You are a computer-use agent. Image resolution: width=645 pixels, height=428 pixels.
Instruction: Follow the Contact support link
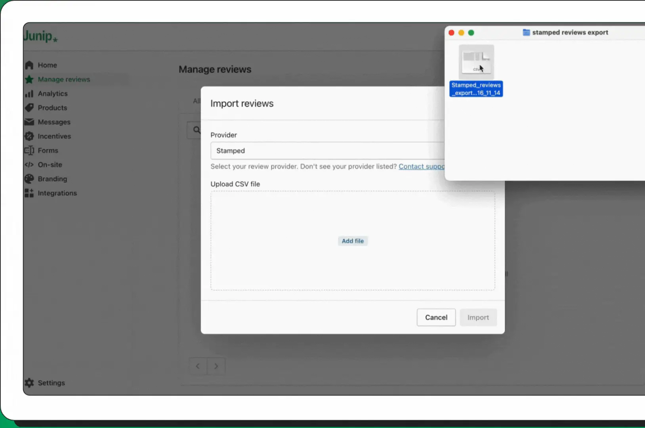click(422, 166)
